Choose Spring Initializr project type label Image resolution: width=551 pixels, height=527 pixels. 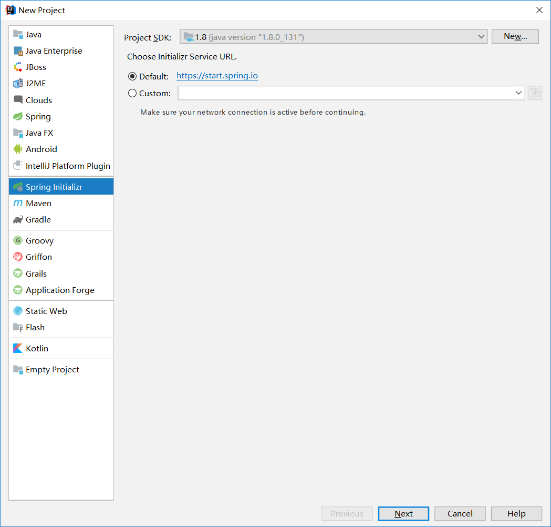tap(54, 187)
